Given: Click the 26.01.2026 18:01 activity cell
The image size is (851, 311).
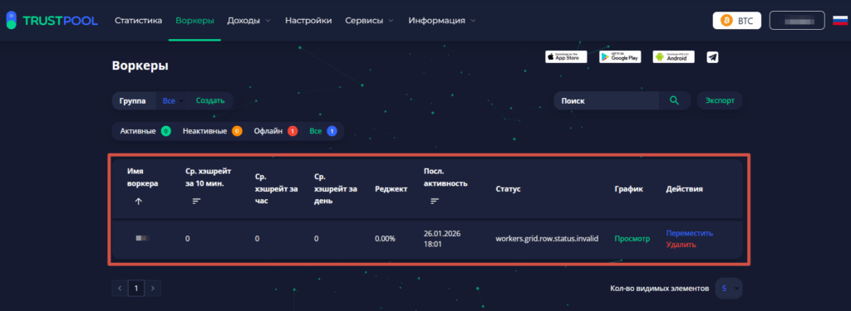Looking at the screenshot, I should 441,239.
